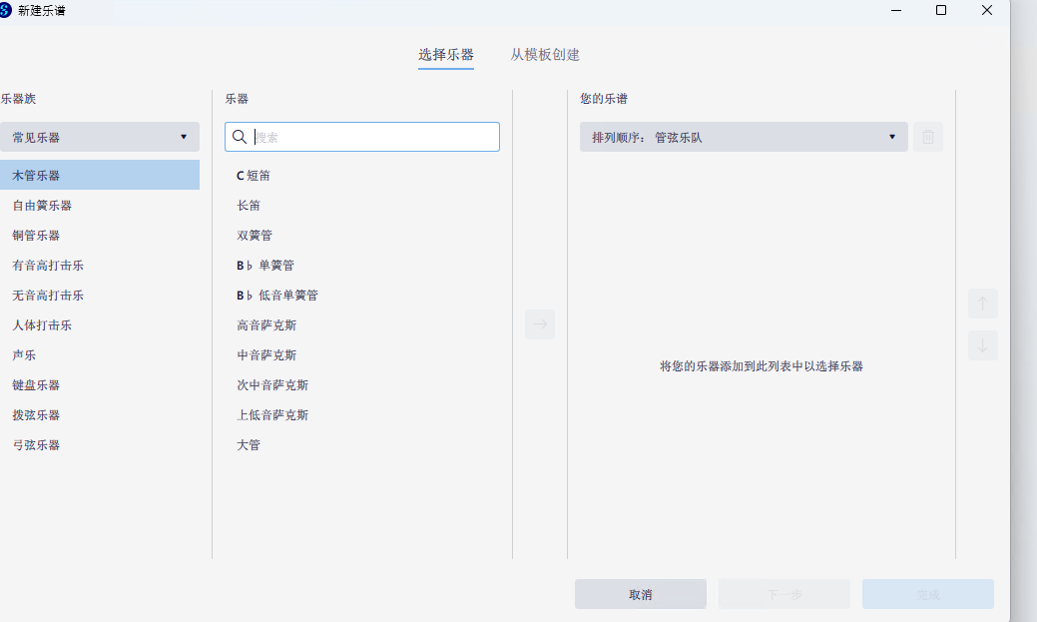1037x622 pixels.
Task: Click the 完成 button
Action: click(x=928, y=594)
